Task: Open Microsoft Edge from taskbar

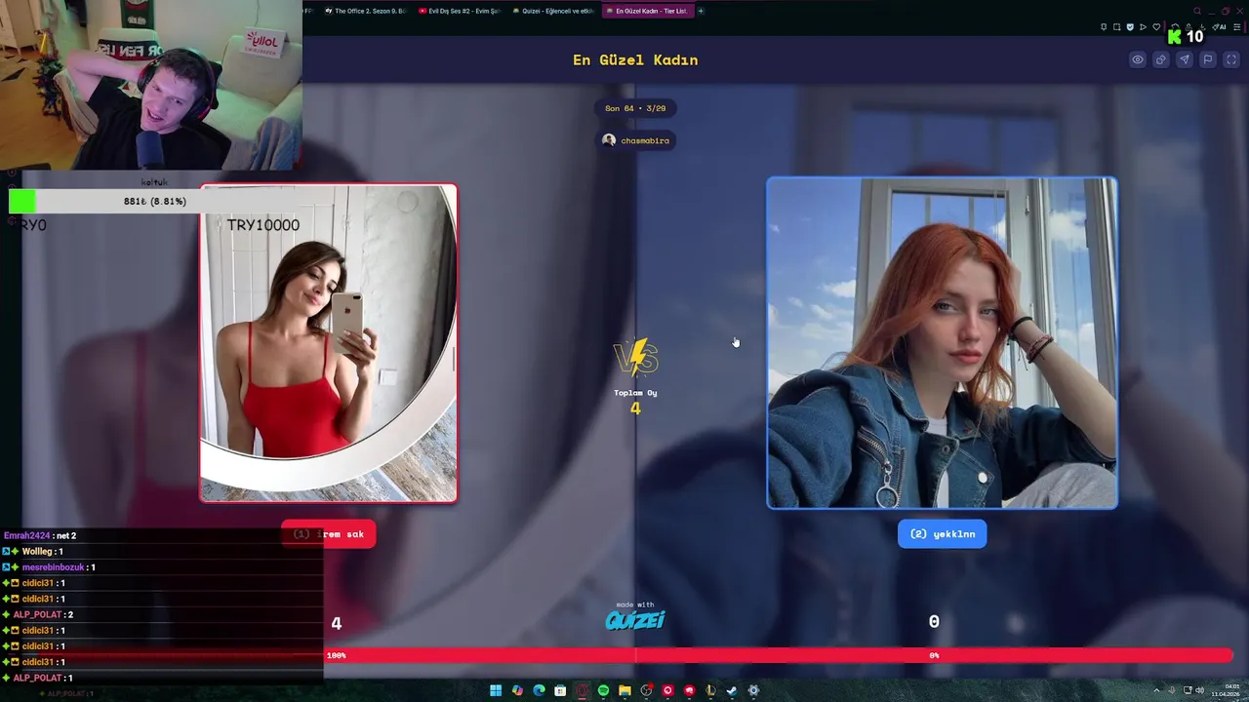Action: click(x=539, y=690)
